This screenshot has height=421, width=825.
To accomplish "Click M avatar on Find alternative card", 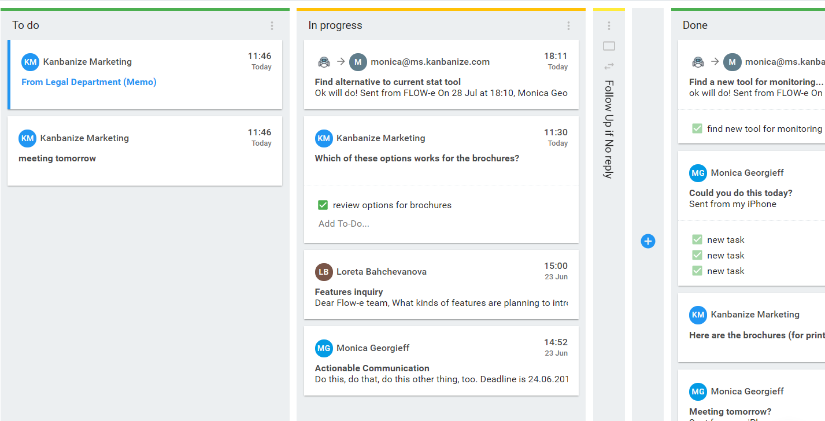I will pos(358,62).
